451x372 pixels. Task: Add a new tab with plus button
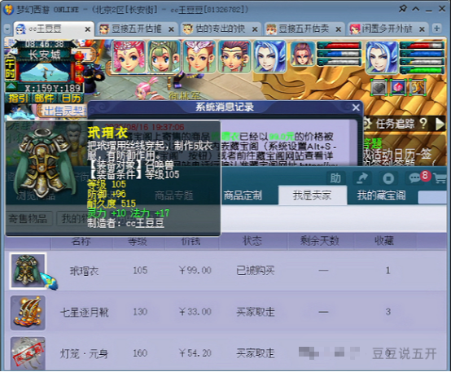pyautogui.click(x=436, y=28)
